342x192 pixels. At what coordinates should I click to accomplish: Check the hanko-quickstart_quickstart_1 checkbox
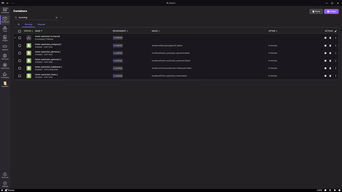tap(20, 61)
